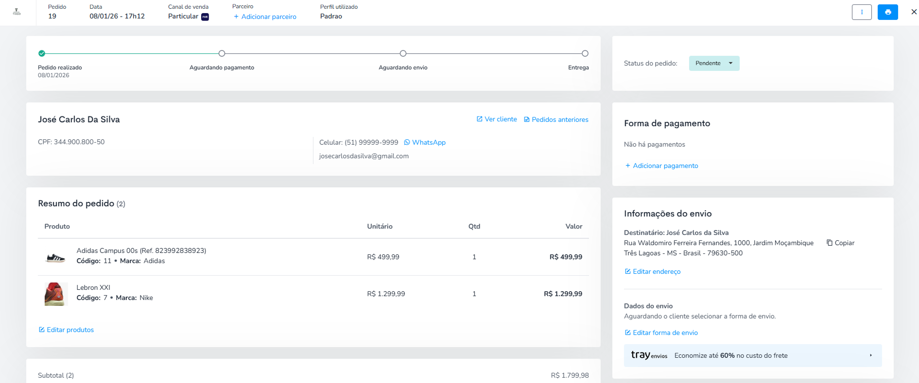The width and height of the screenshot is (919, 383).
Task: Click the R$ 1.299,99 value total
Action: click(563, 294)
